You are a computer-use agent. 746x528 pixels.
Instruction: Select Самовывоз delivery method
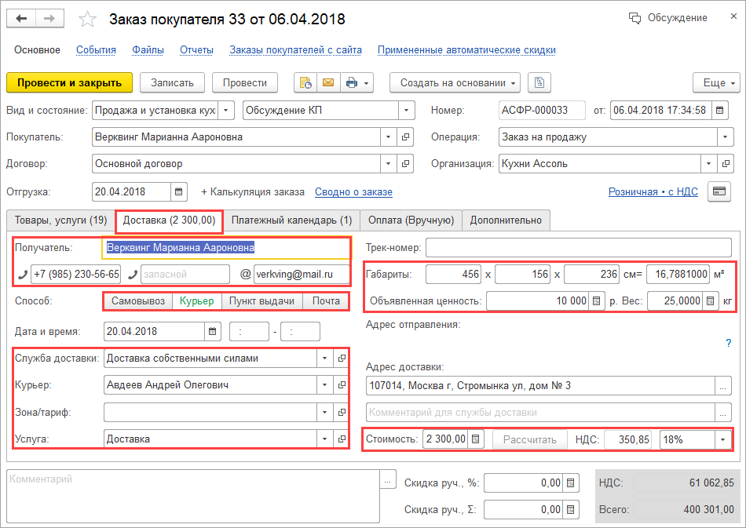pos(138,300)
